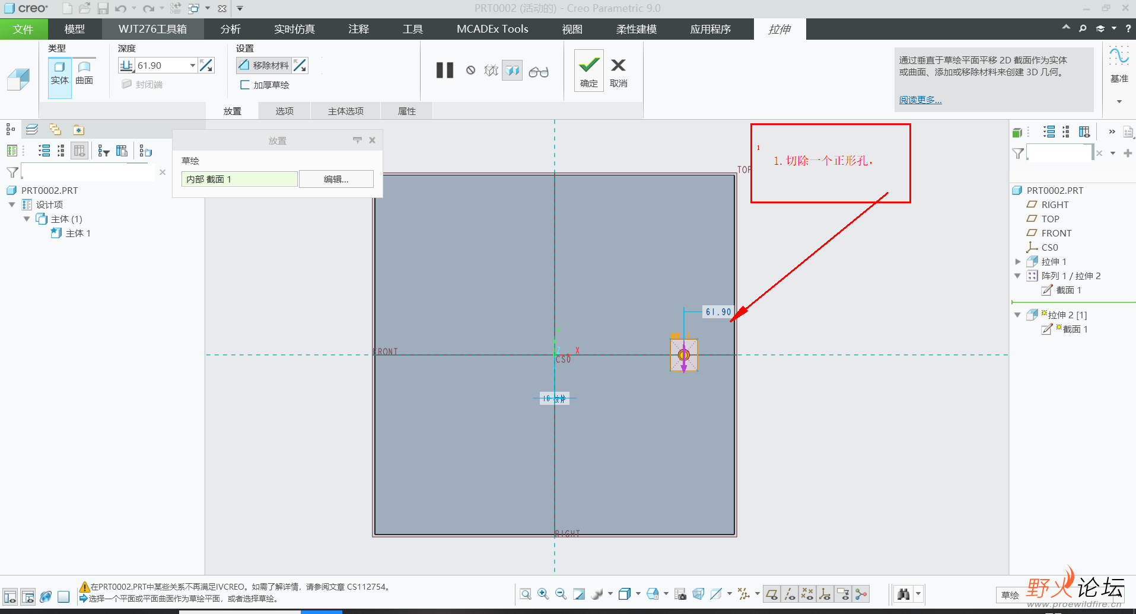Flip the depth direction icon
The image size is (1136, 614).
pyautogui.click(x=206, y=65)
